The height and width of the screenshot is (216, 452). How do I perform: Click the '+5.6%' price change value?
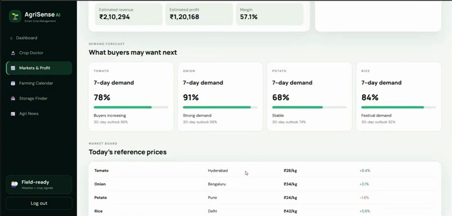click(x=365, y=211)
